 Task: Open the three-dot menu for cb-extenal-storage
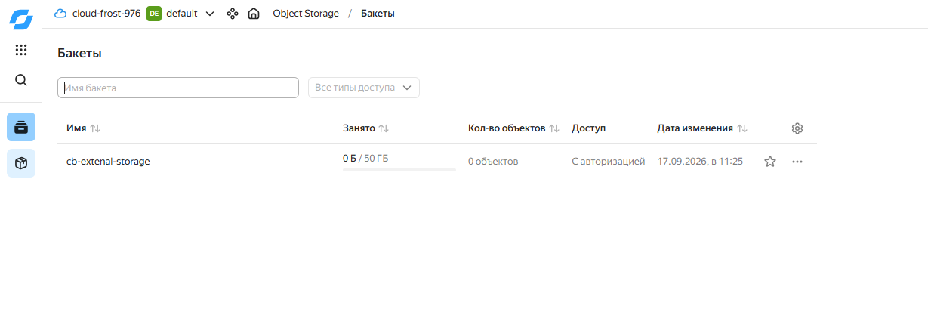pyautogui.click(x=797, y=161)
